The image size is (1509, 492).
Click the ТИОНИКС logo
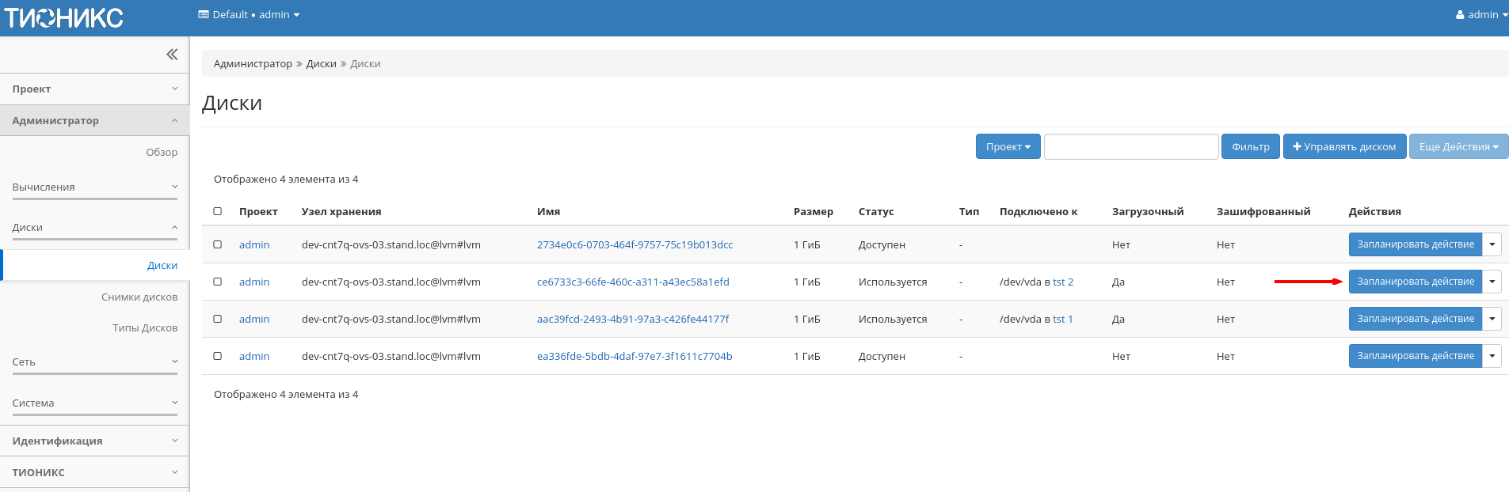(x=64, y=17)
